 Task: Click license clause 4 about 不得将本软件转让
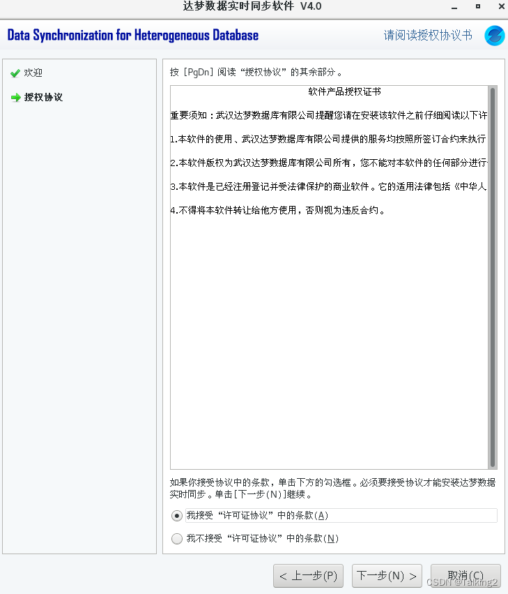pyautogui.click(x=277, y=210)
